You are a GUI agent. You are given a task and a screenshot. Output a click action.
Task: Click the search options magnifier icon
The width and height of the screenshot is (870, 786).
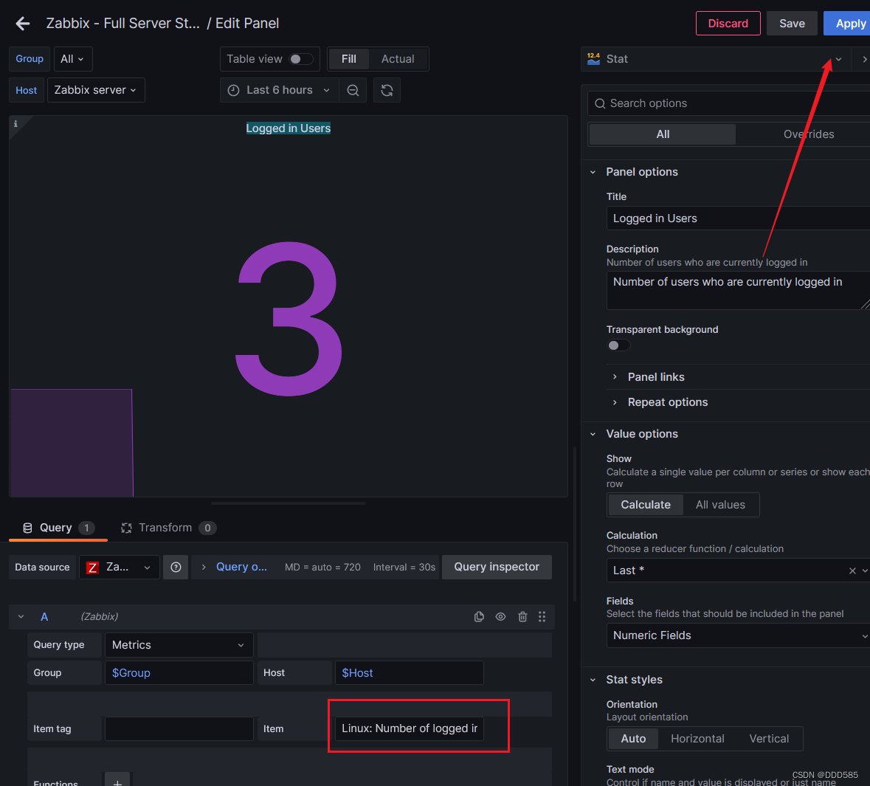(600, 103)
